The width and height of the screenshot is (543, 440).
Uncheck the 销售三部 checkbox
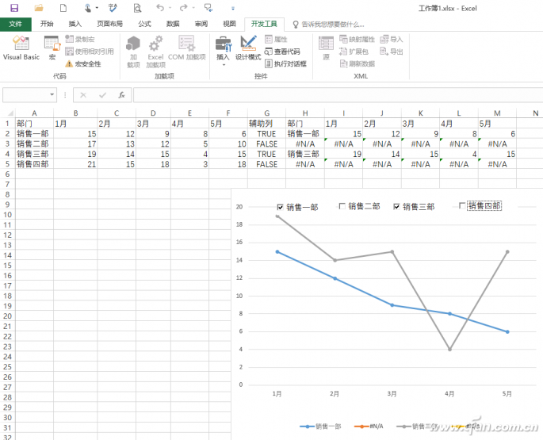396,207
